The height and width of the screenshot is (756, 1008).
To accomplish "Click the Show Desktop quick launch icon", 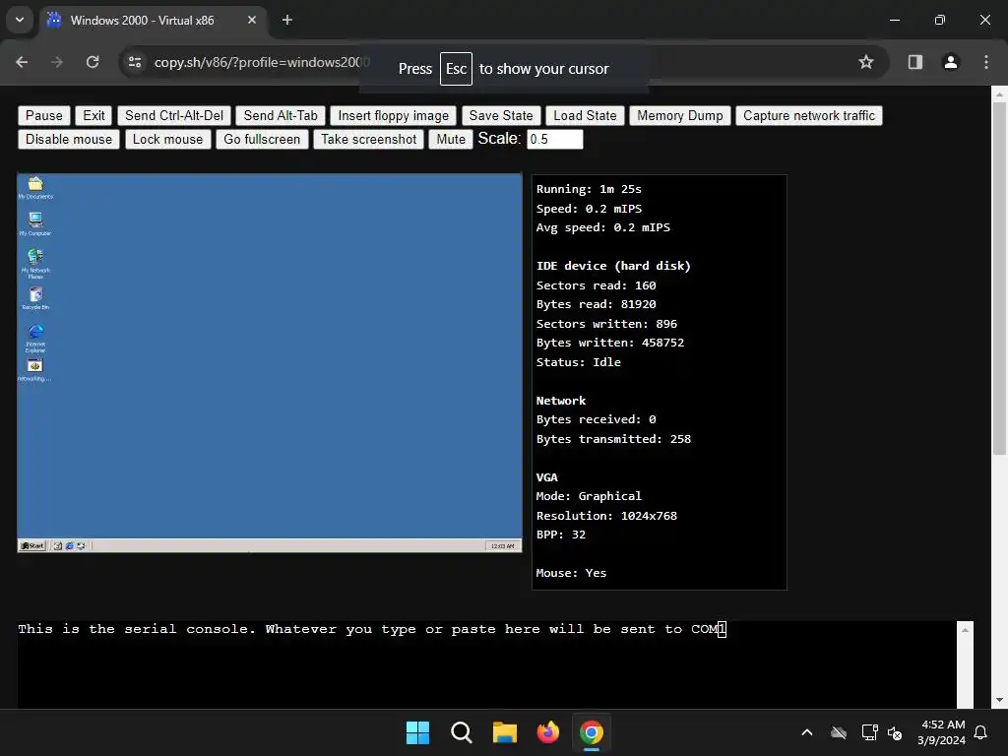I will pyautogui.click(x=58, y=545).
